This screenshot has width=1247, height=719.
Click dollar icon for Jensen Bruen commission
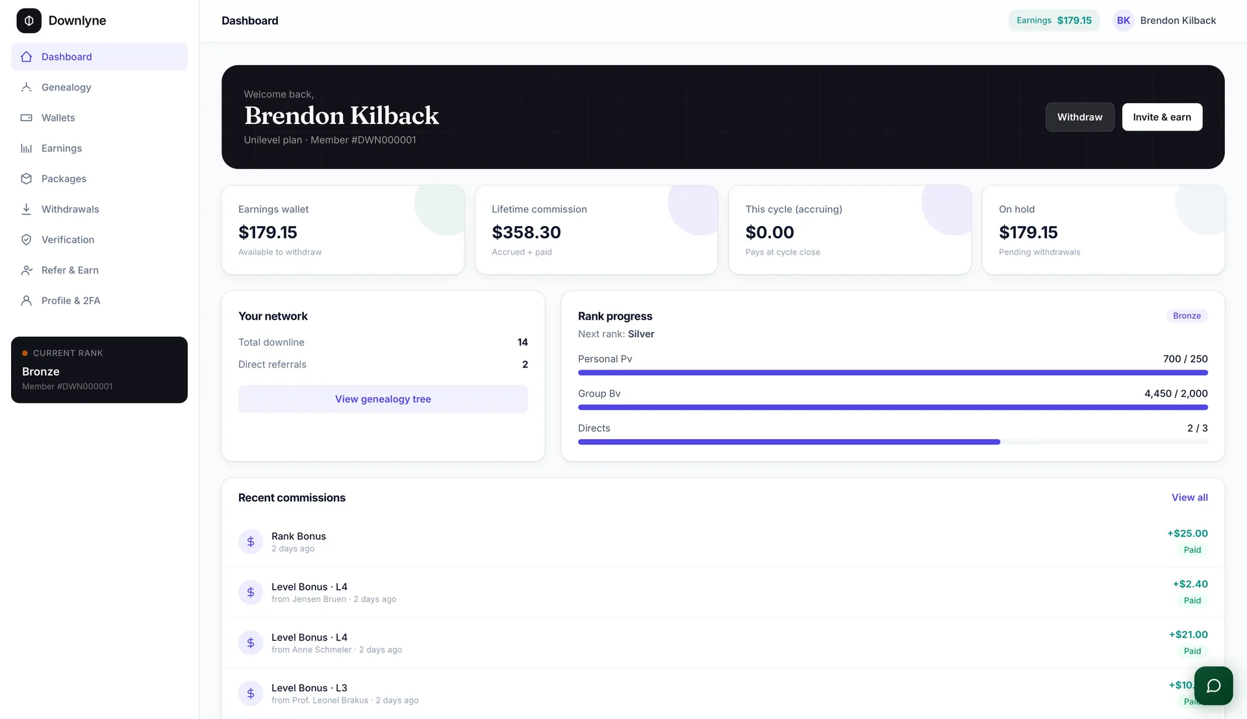tap(251, 592)
